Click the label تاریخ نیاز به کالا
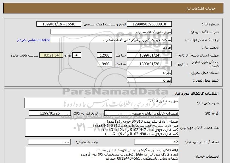 [x=86, y=113]
